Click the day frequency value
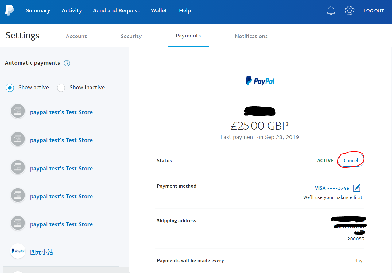Image resolution: width=392 pixels, height=273 pixels. 359,261
